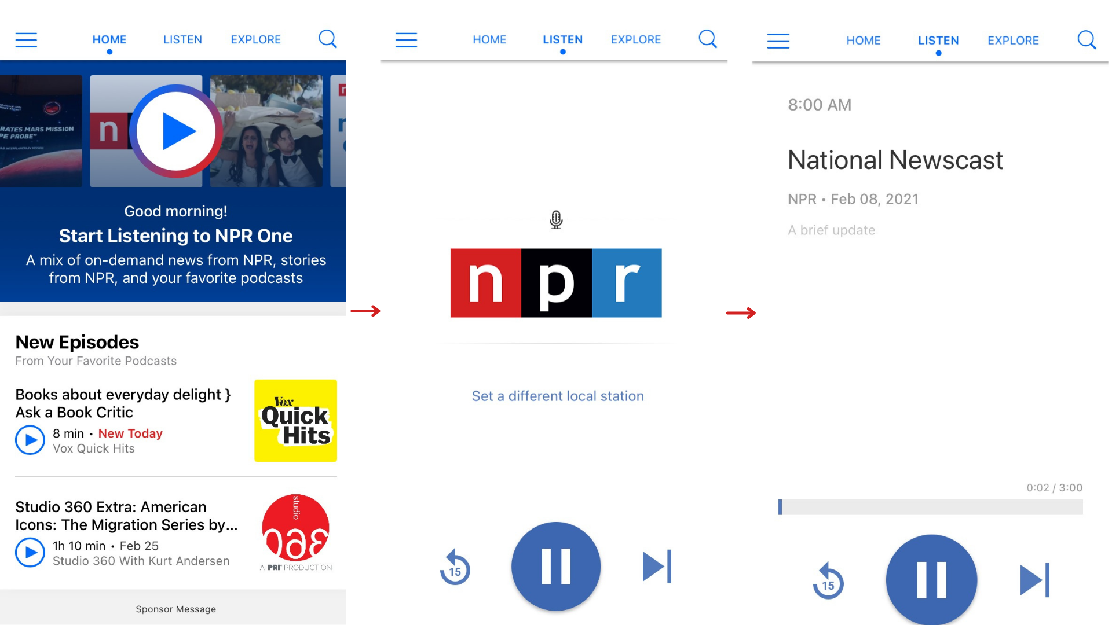This screenshot has width=1112, height=625.
Task: Open the hamburger menu on the Home screen
Action: point(25,39)
